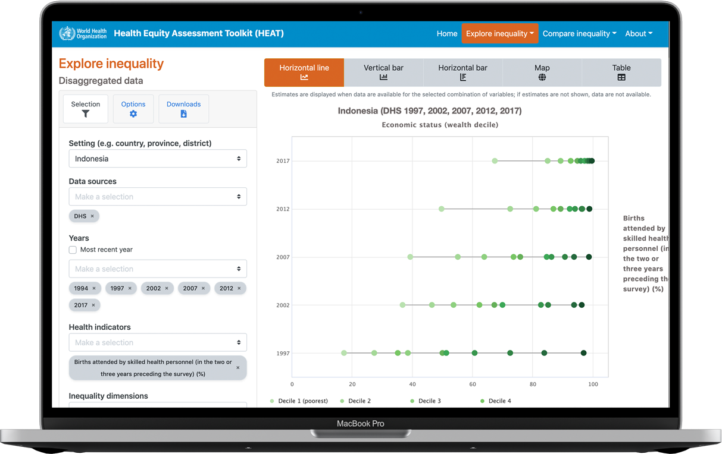Remove the 2012 year tag

tap(239, 288)
